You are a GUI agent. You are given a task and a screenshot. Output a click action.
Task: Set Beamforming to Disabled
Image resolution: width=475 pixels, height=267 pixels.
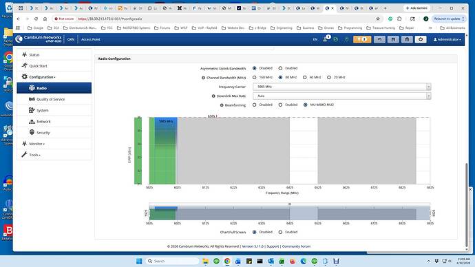(255, 105)
